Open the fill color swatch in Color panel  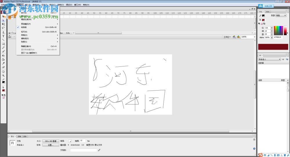pyautogui.click(x=263, y=20)
